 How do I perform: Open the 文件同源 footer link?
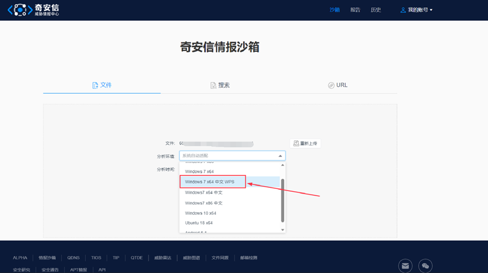pos(220,258)
